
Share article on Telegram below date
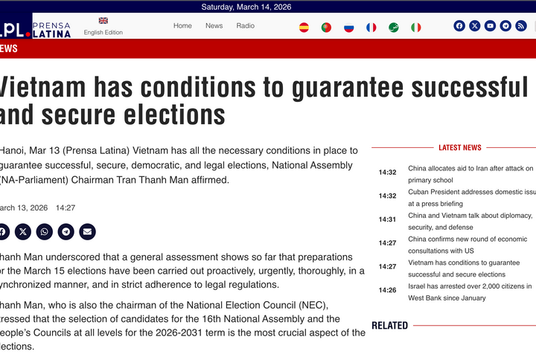66,232
